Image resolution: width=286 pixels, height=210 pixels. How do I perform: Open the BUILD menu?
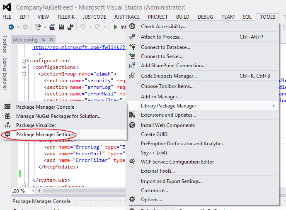point(182,17)
